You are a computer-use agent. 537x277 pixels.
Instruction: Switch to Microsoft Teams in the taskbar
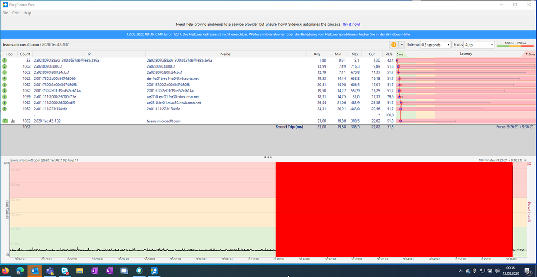click(x=50, y=271)
